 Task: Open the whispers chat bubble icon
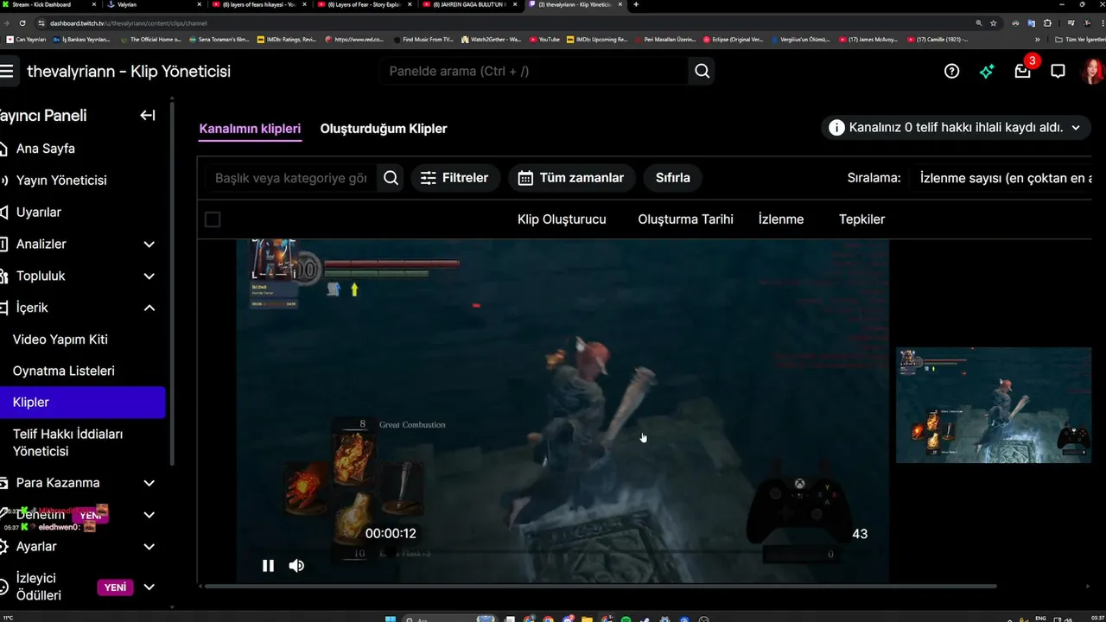(1058, 71)
